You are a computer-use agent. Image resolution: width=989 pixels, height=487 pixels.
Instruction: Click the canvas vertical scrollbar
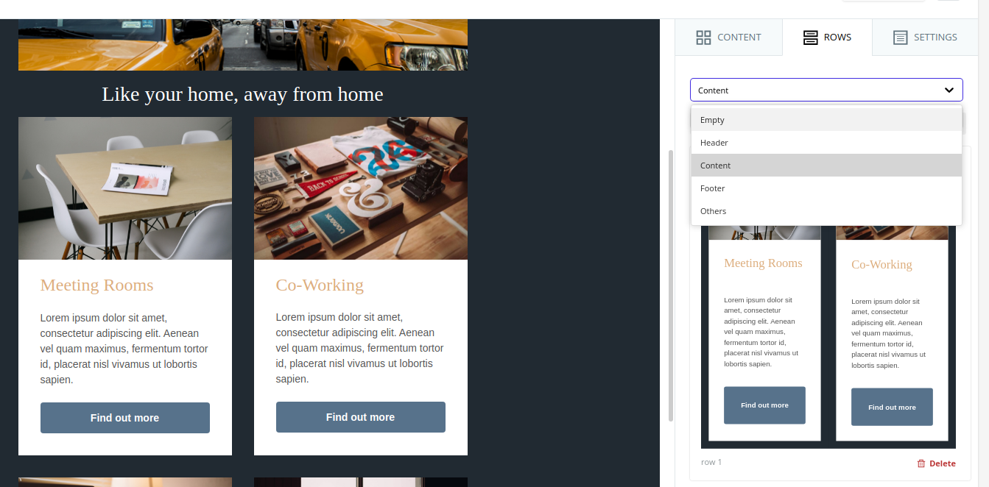(x=670, y=285)
